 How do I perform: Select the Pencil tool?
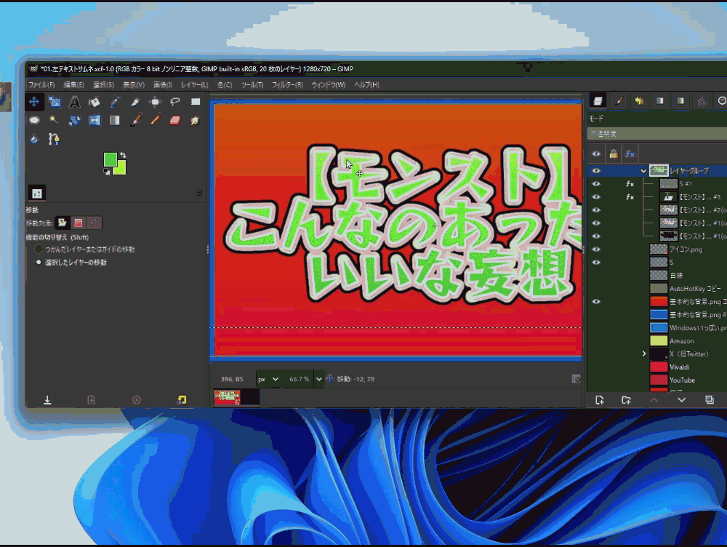[x=155, y=120]
